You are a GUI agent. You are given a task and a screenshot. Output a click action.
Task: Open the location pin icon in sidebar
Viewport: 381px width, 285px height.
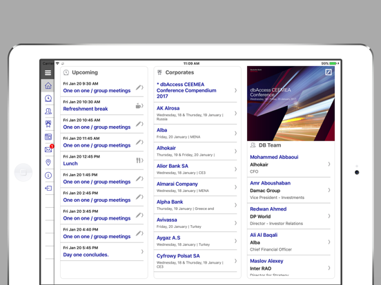click(48, 162)
